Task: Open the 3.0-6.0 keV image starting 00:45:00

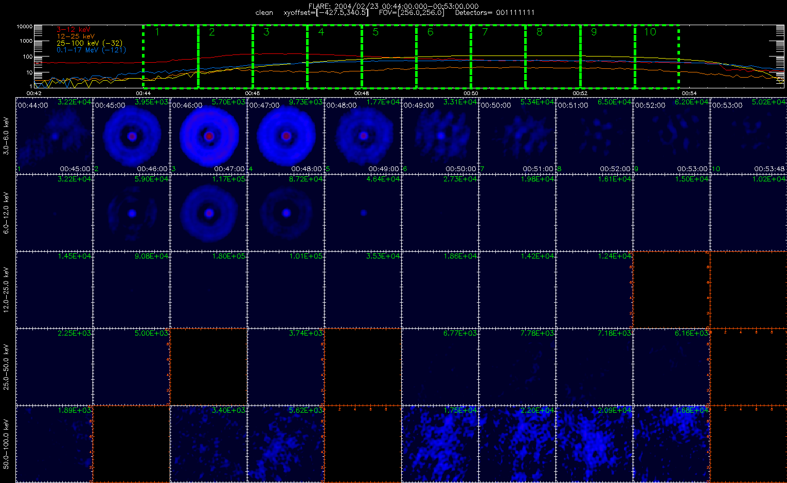Action: coord(132,136)
